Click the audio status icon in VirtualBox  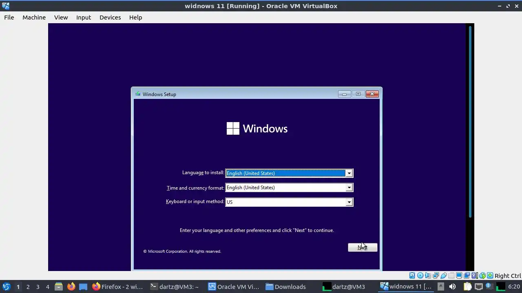coord(428,276)
